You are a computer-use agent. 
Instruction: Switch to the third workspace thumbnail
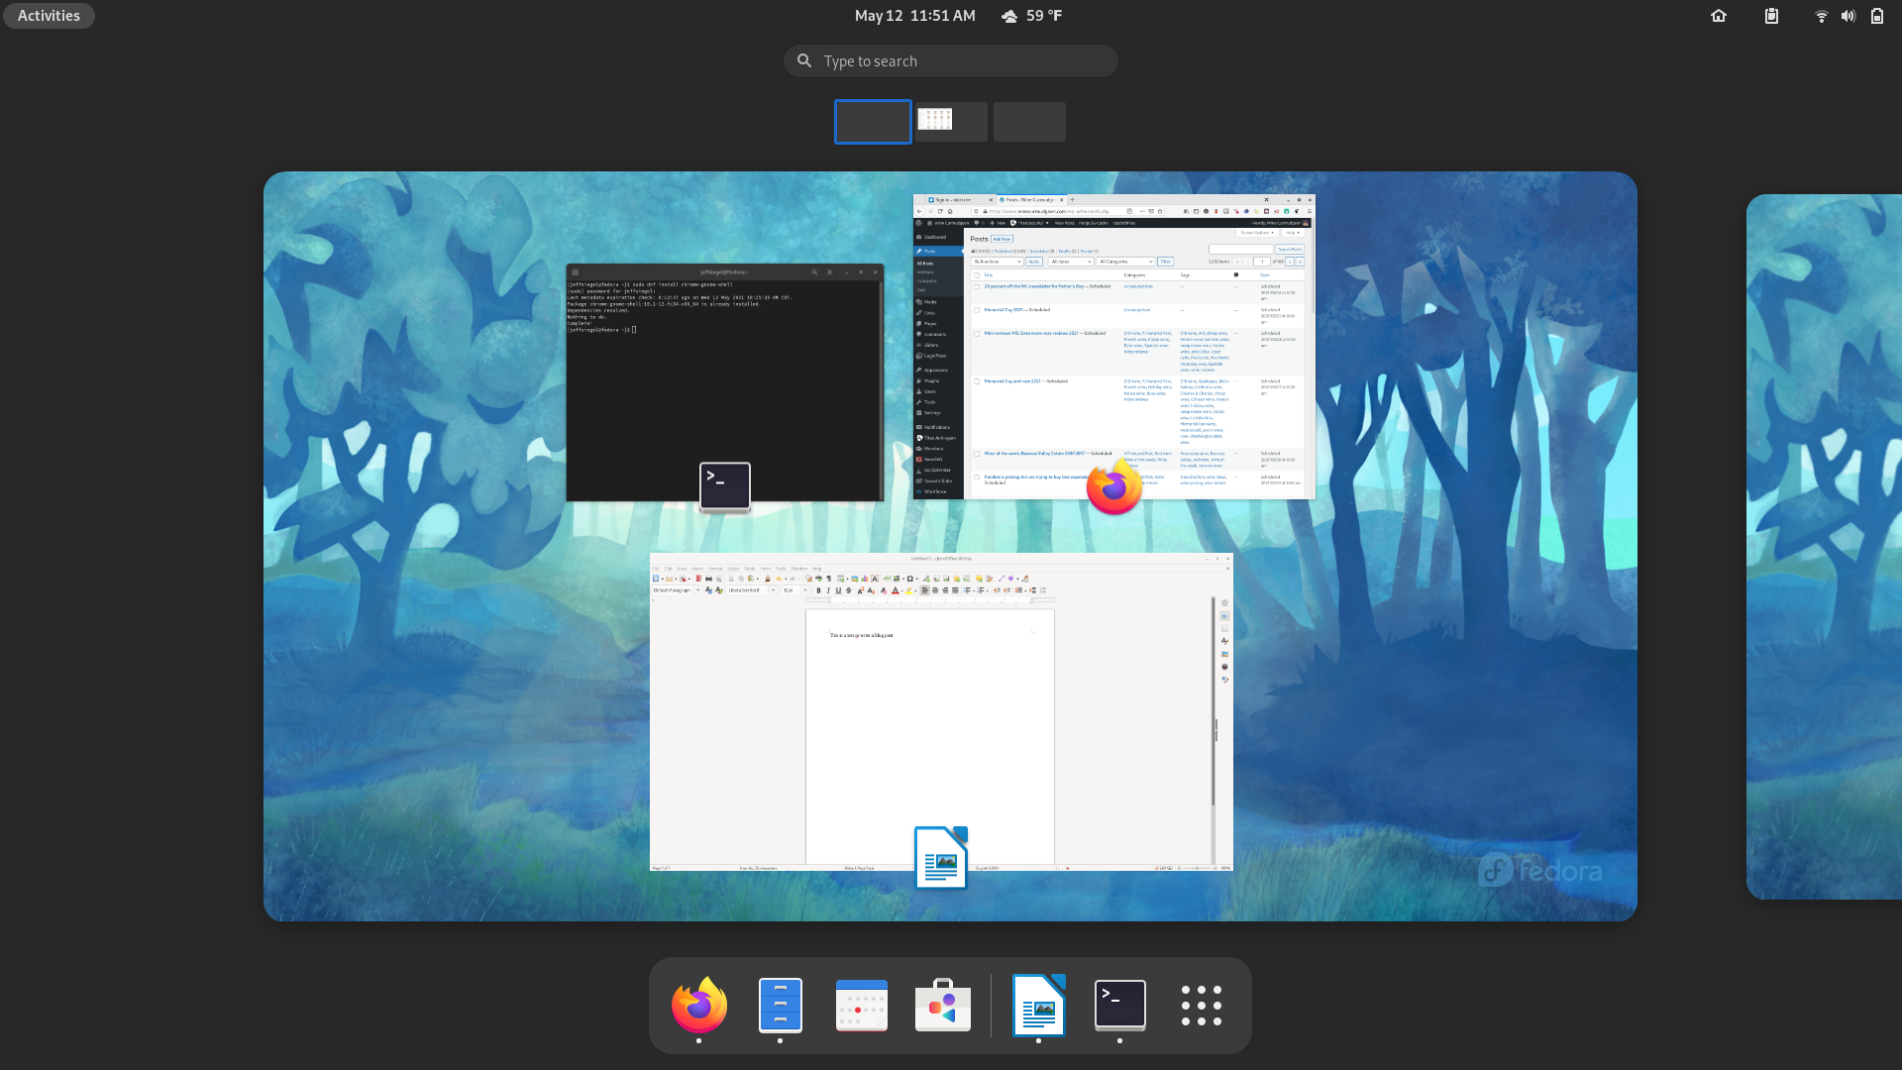(1029, 122)
